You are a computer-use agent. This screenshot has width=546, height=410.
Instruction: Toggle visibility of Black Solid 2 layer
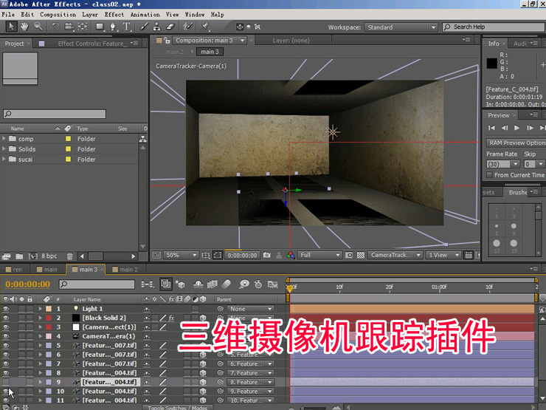point(6,318)
